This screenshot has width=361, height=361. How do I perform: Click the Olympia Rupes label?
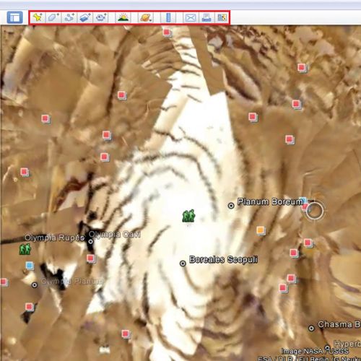coord(55,238)
